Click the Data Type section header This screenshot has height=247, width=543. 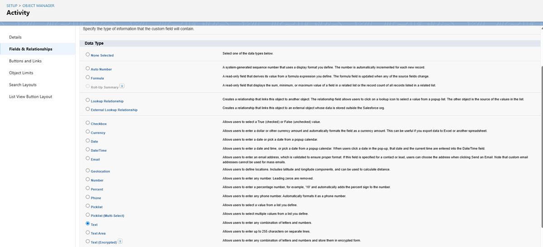pyautogui.click(x=95, y=43)
